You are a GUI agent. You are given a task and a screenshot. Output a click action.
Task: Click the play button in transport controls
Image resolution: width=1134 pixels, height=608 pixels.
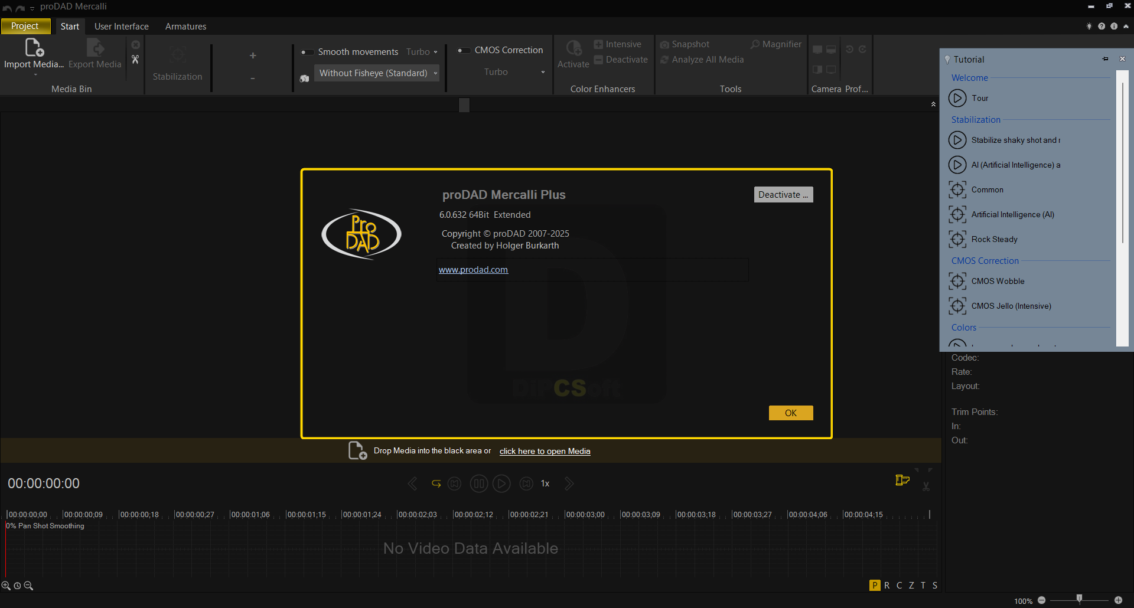[x=501, y=483]
